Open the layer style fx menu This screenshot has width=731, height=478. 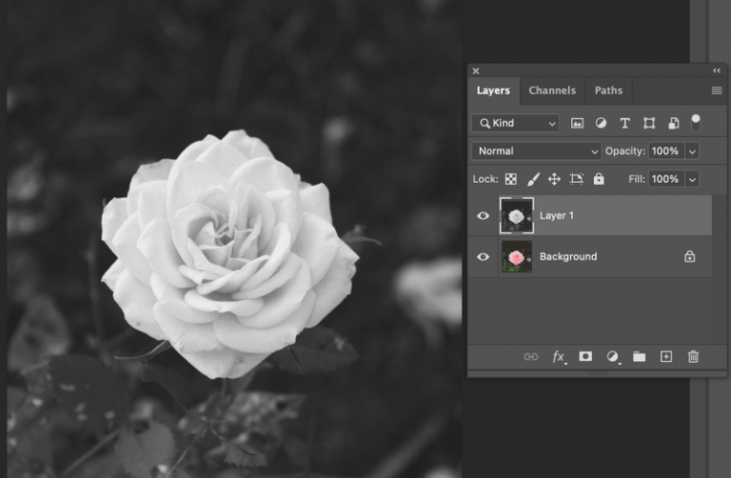point(559,357)
